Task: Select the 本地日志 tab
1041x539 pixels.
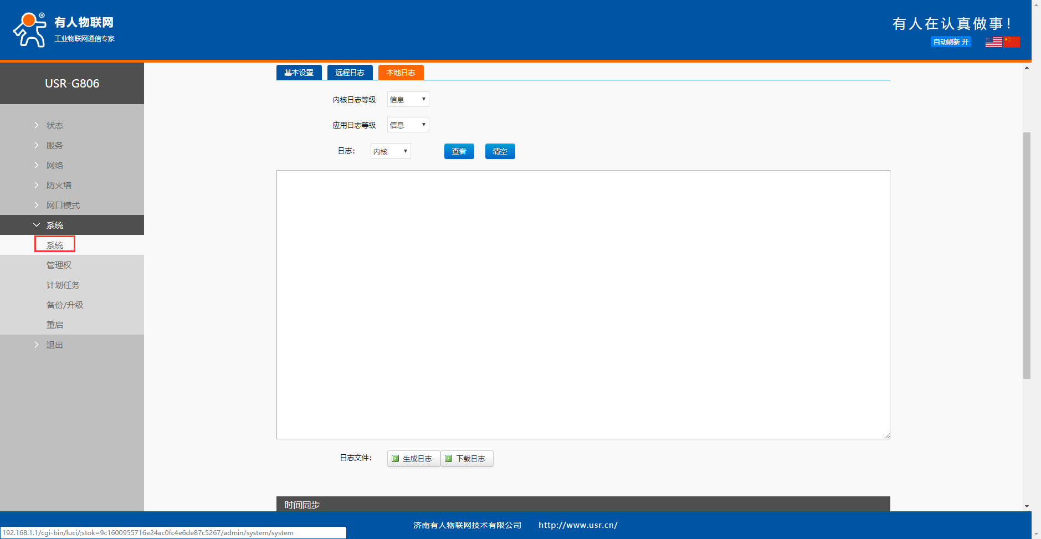Action: pyautogui.click(x=401, y=73)
